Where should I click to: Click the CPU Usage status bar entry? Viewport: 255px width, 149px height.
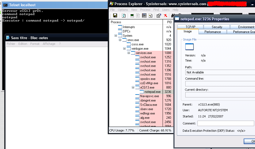122,130
